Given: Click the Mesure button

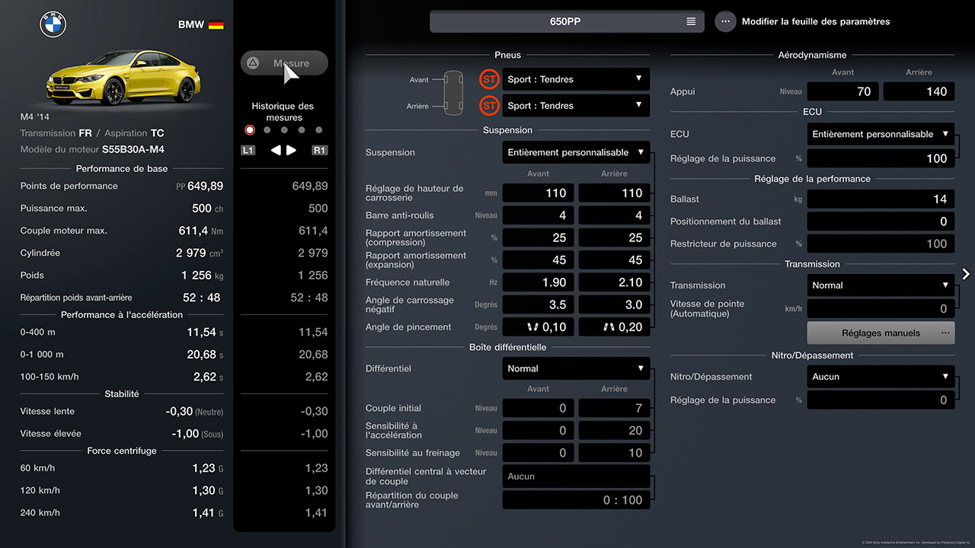Looking at the screenshot, I should (284, 63).
